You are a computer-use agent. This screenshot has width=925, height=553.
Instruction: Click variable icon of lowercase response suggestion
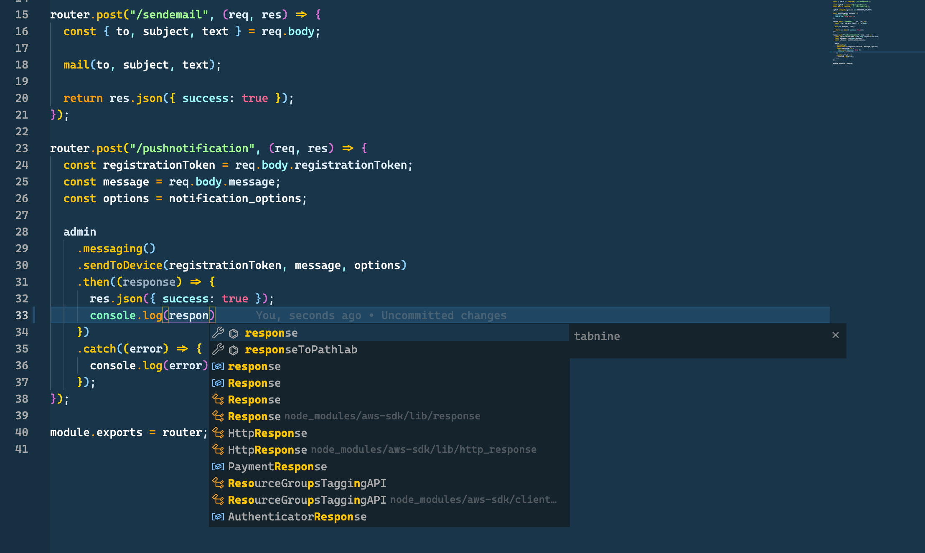[x=218, y=366]
